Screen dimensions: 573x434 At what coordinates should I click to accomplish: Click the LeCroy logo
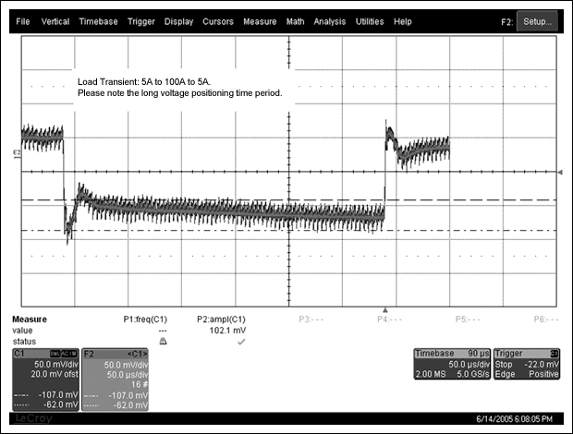(33, 418)
